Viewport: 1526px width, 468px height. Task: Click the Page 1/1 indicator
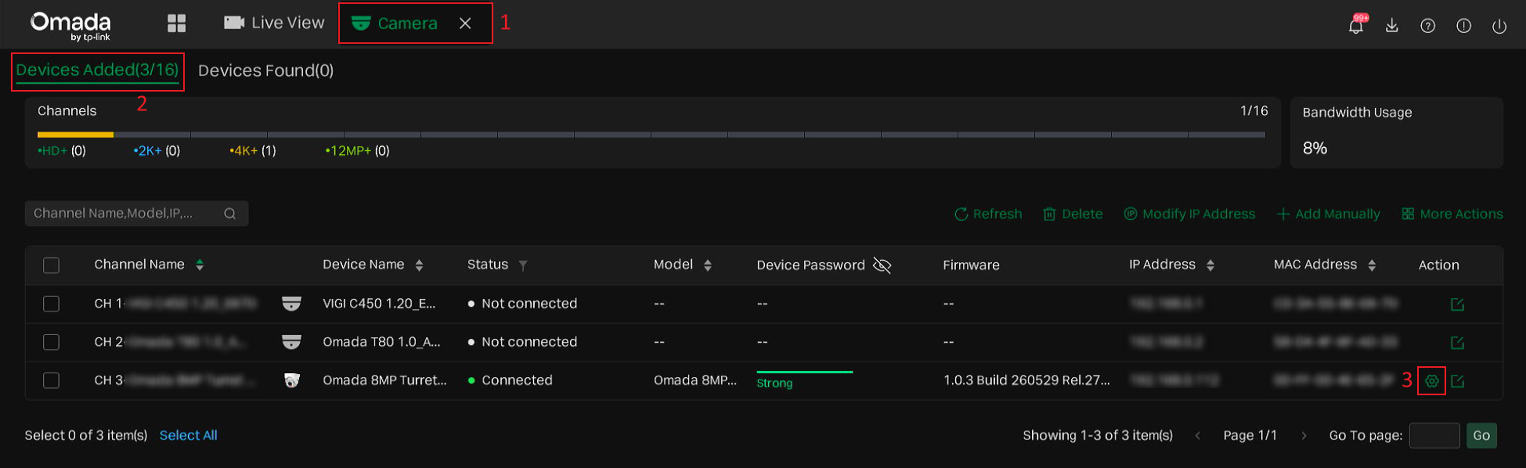click(x=1250, y=435)
